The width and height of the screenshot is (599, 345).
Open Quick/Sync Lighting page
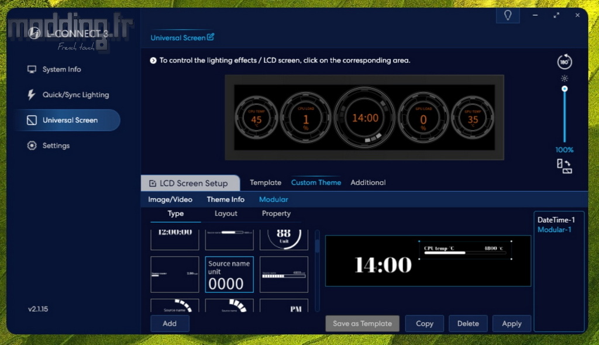[75, 95]
